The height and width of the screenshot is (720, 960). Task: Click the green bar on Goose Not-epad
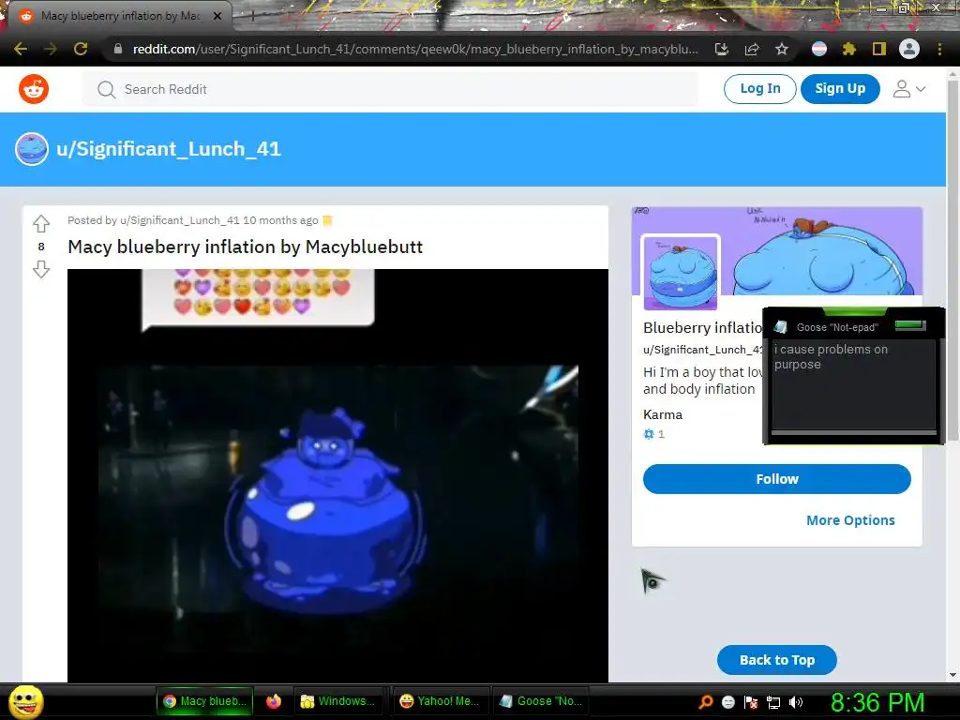click(909, 325)
